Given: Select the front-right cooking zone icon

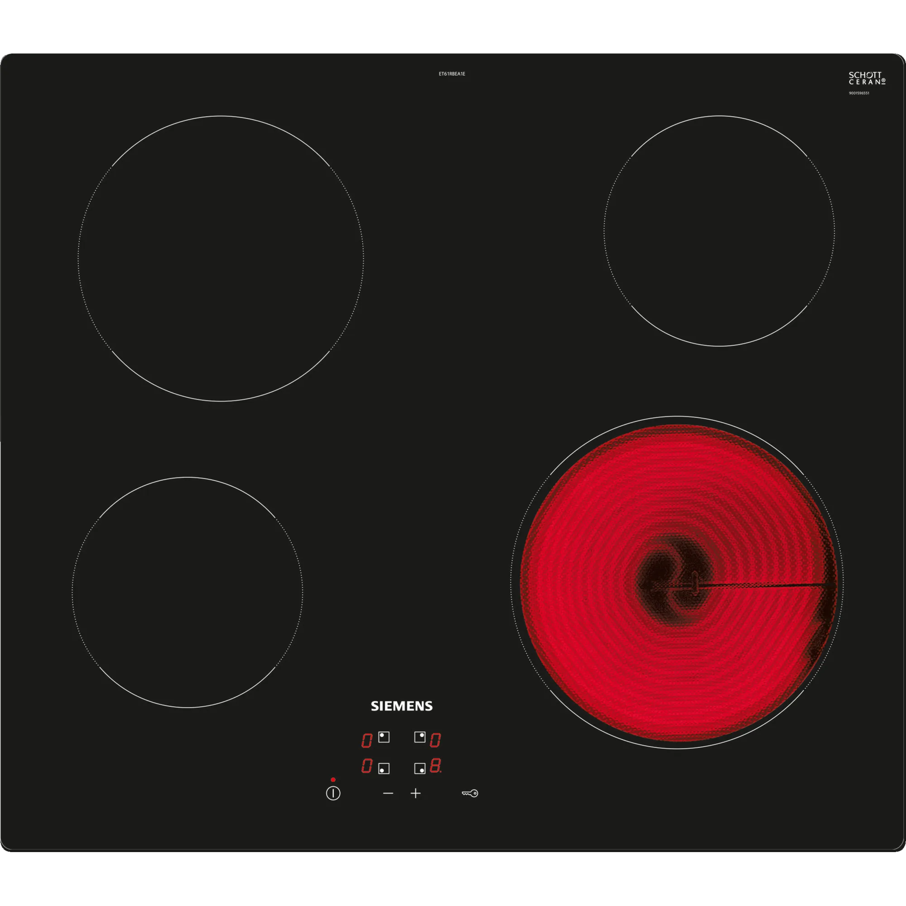Looking at the screenshot, I should [x=420, y=769].
